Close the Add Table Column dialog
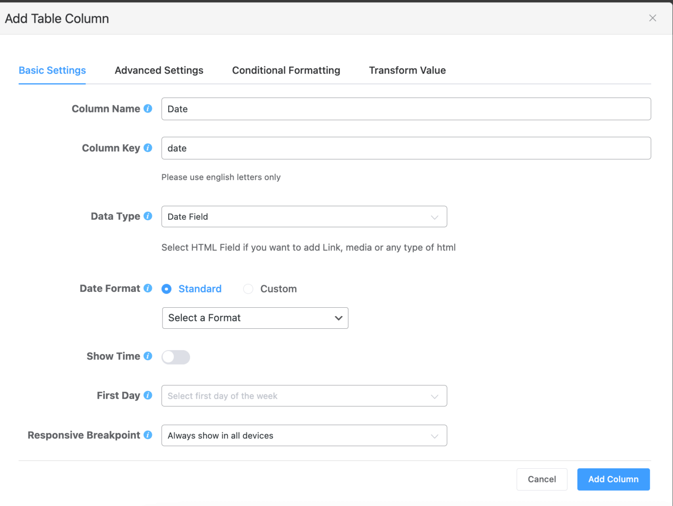 [652, 18]
